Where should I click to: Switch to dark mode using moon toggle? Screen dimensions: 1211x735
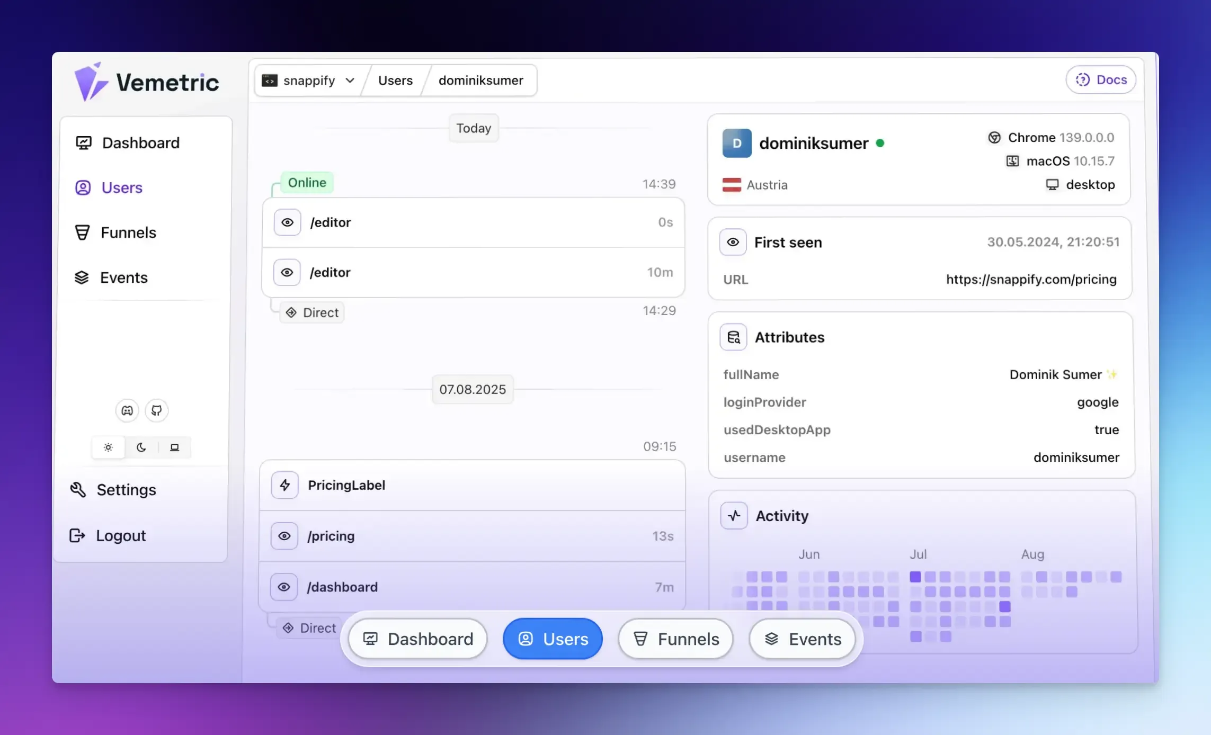[141, 447]
